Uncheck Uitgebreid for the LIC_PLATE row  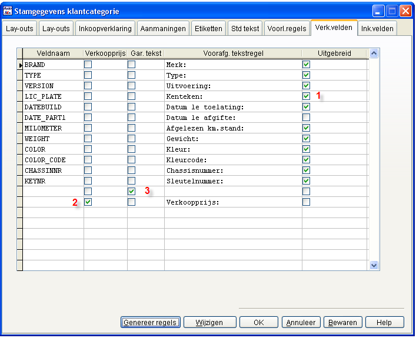[x=306, y=96]
